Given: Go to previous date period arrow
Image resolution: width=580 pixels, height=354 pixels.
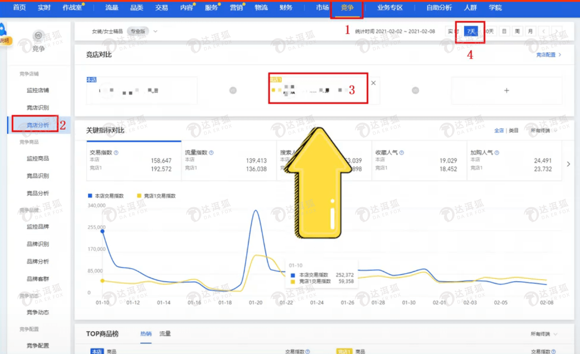Looking at the screenshot, I should pyautogui.click(x=544, y=31).
